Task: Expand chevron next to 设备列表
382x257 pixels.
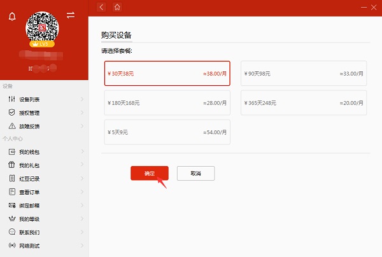Action: coord(82,99)
